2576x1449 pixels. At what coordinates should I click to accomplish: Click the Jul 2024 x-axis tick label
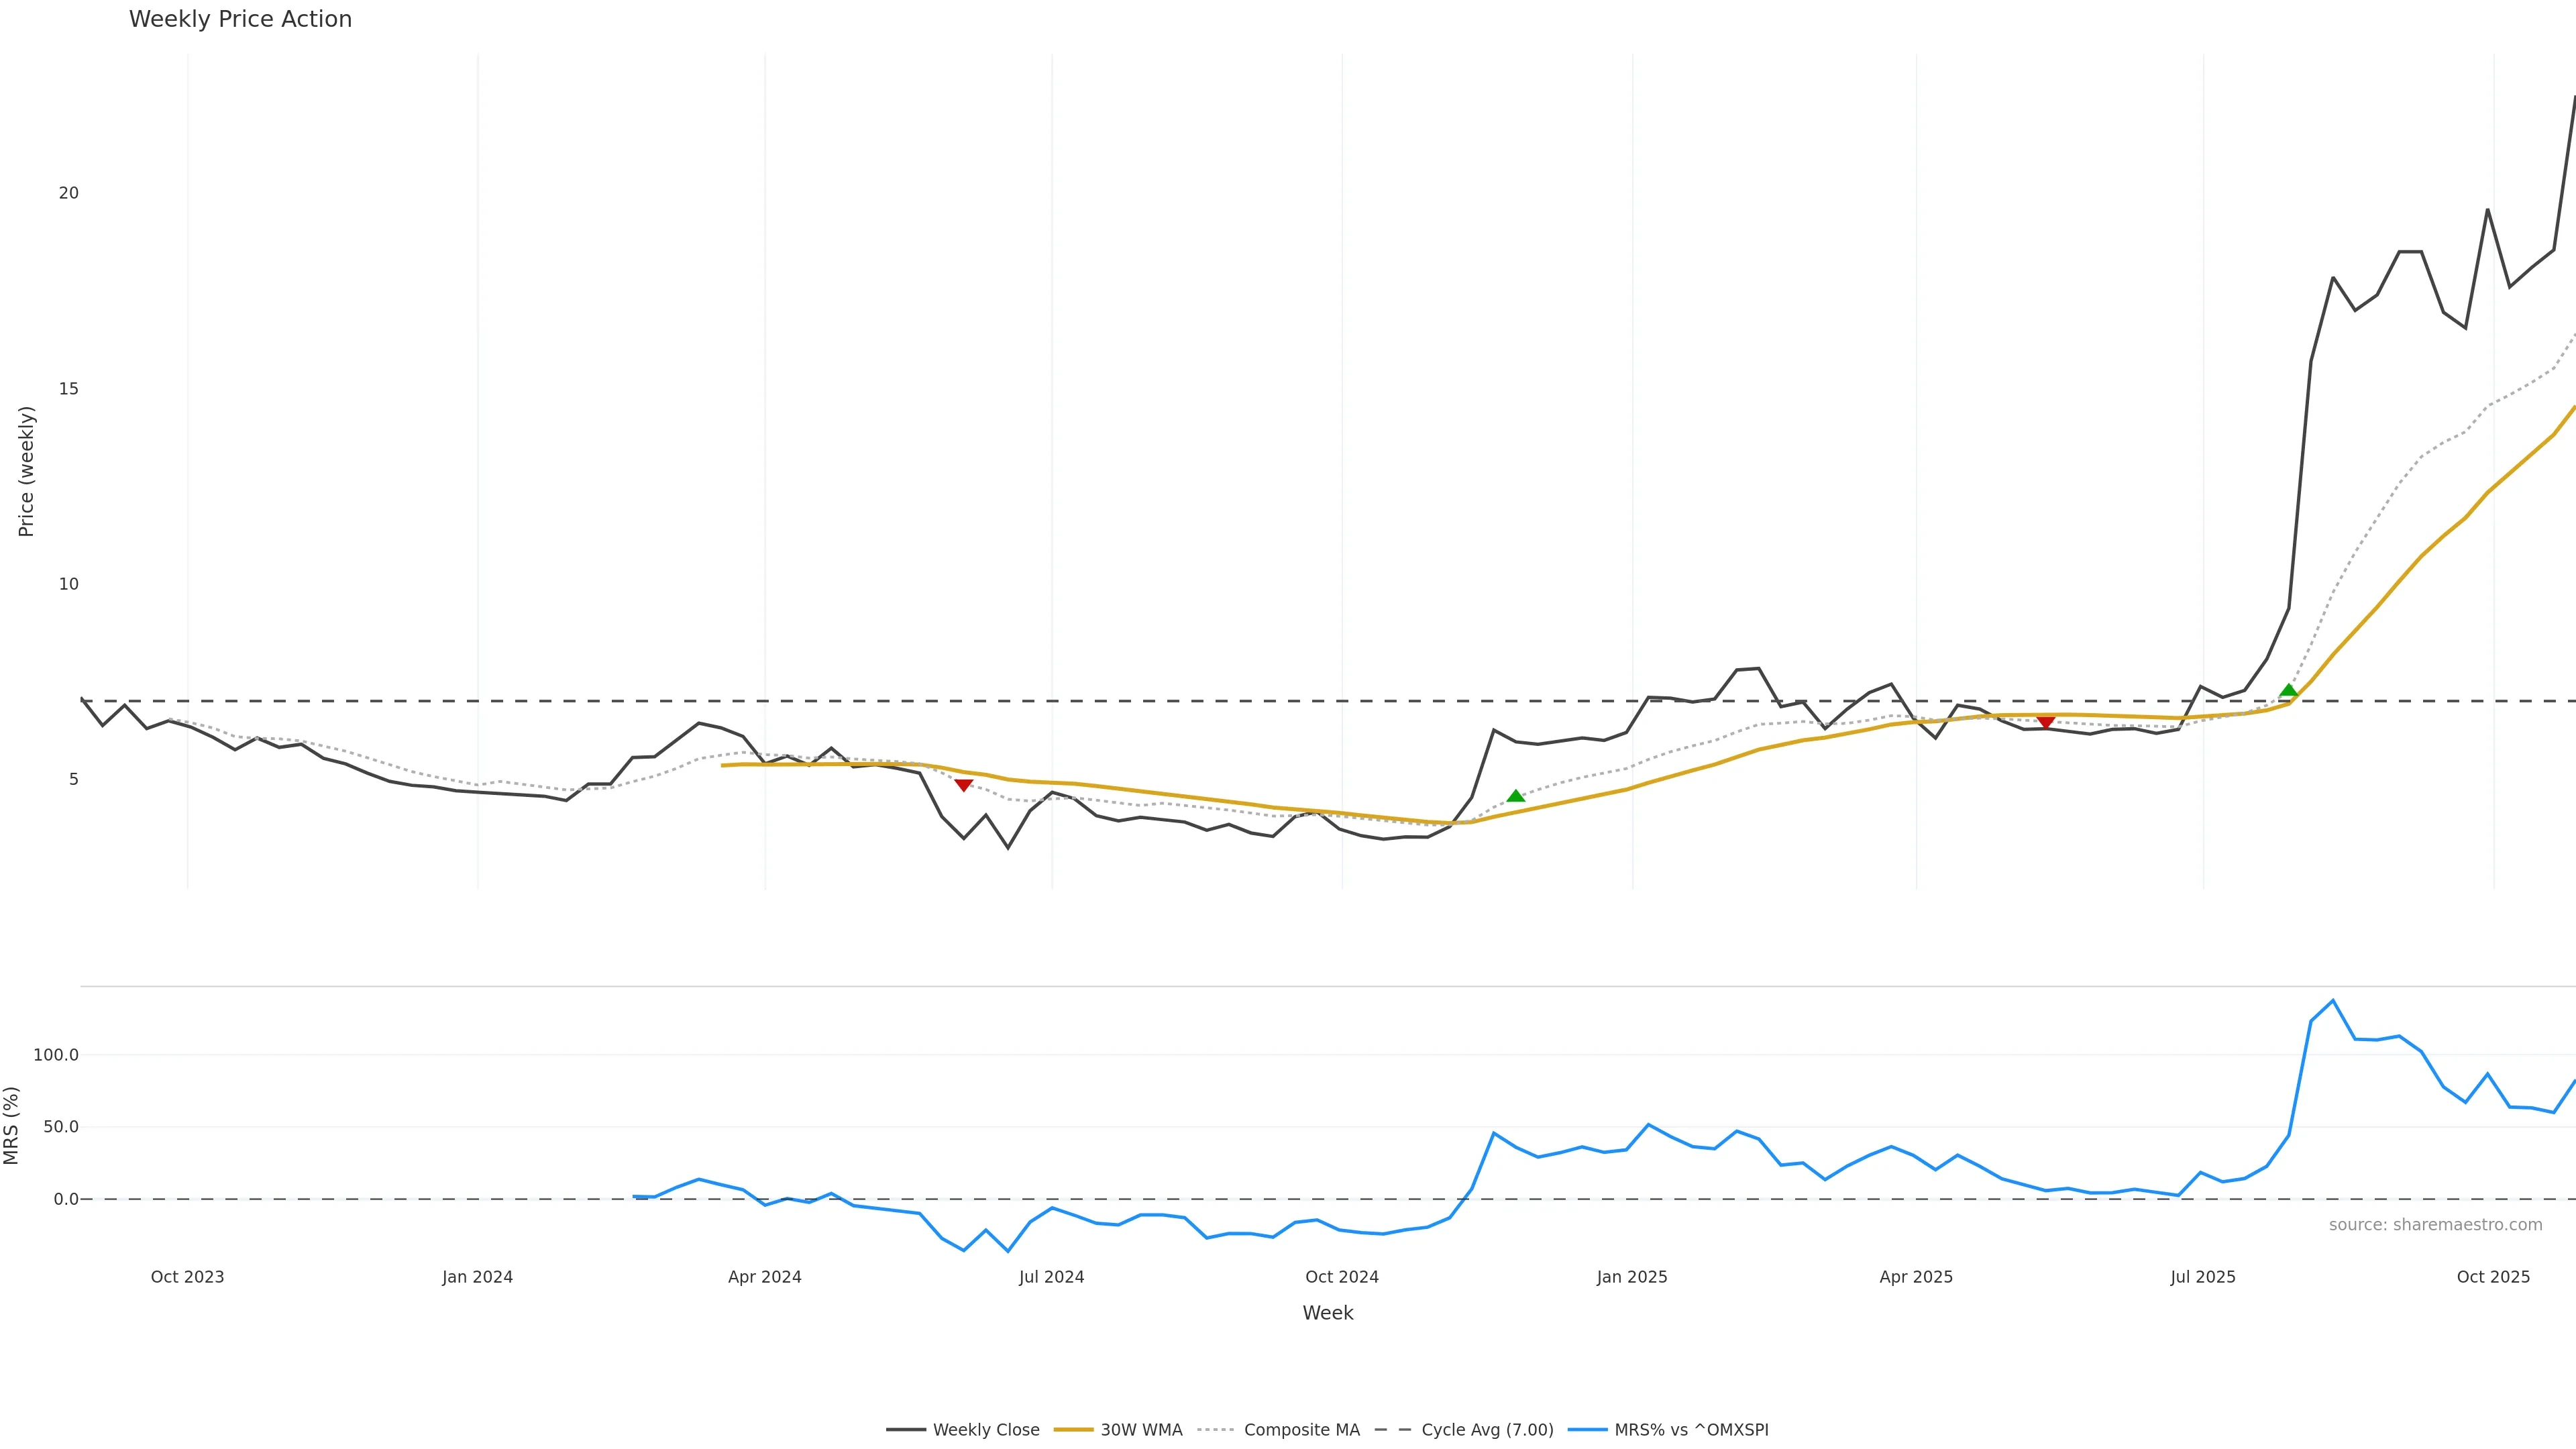[x=1051, y=1277]
